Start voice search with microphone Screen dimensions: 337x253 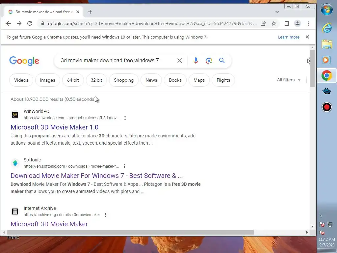pos(195,61)
